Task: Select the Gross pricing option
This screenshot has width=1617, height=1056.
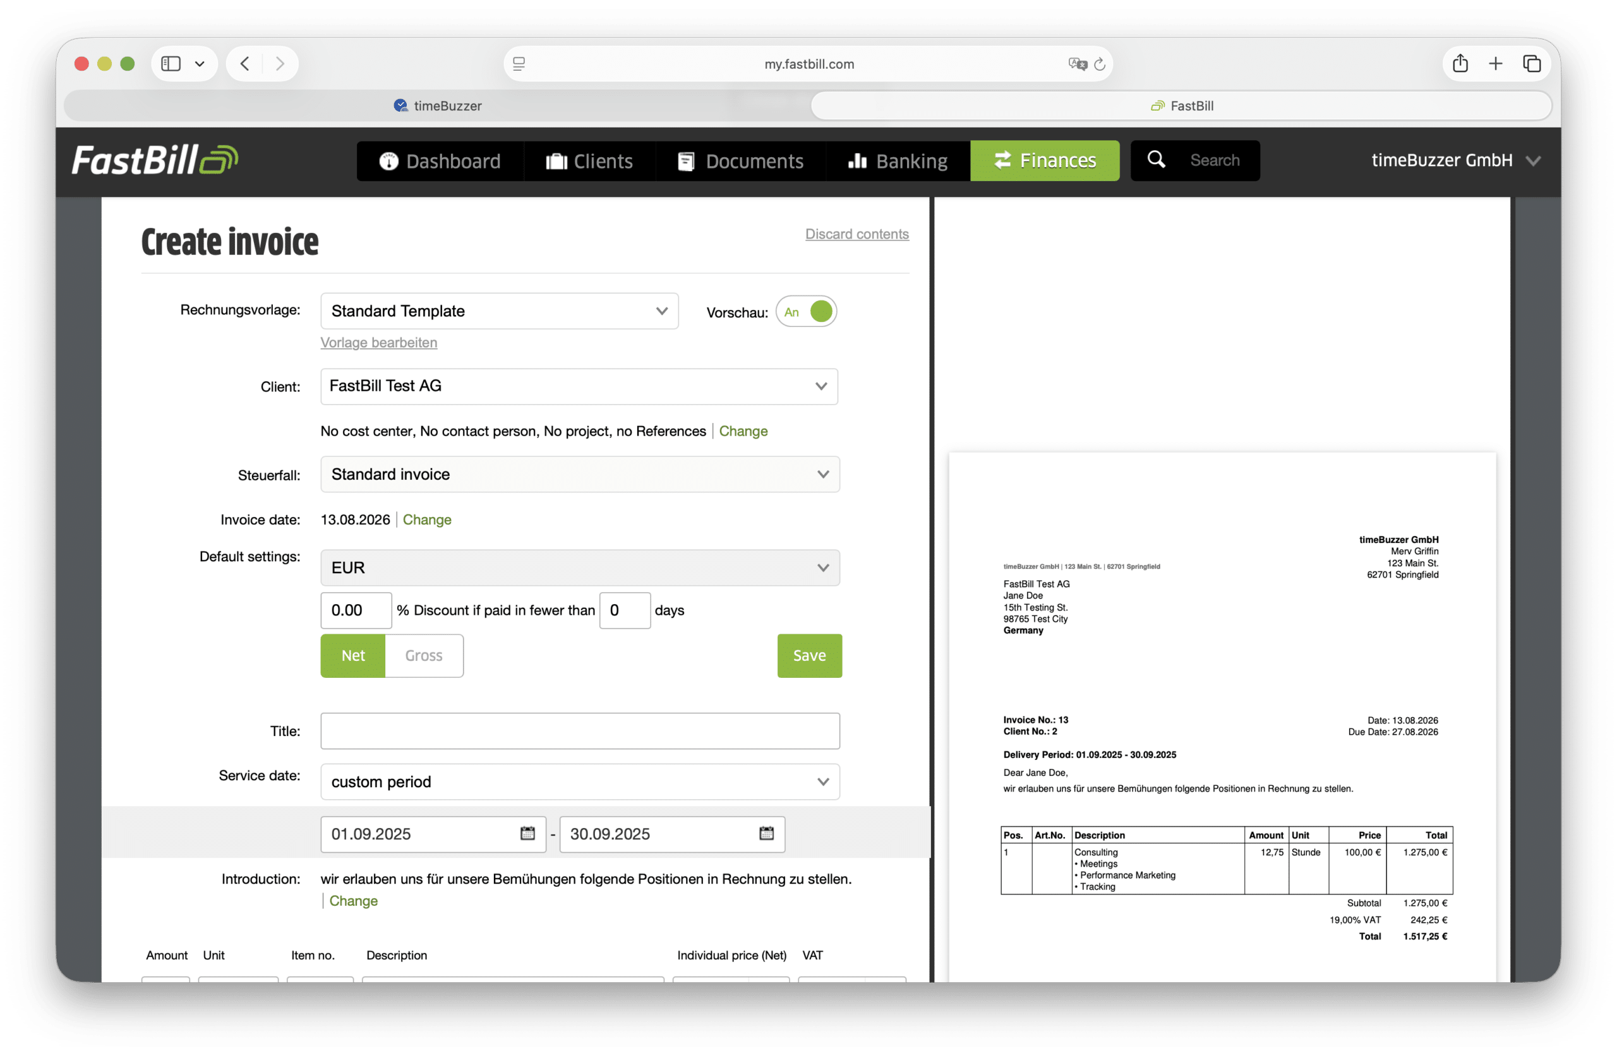Action: pyautogui.click(x=424, y=655)
